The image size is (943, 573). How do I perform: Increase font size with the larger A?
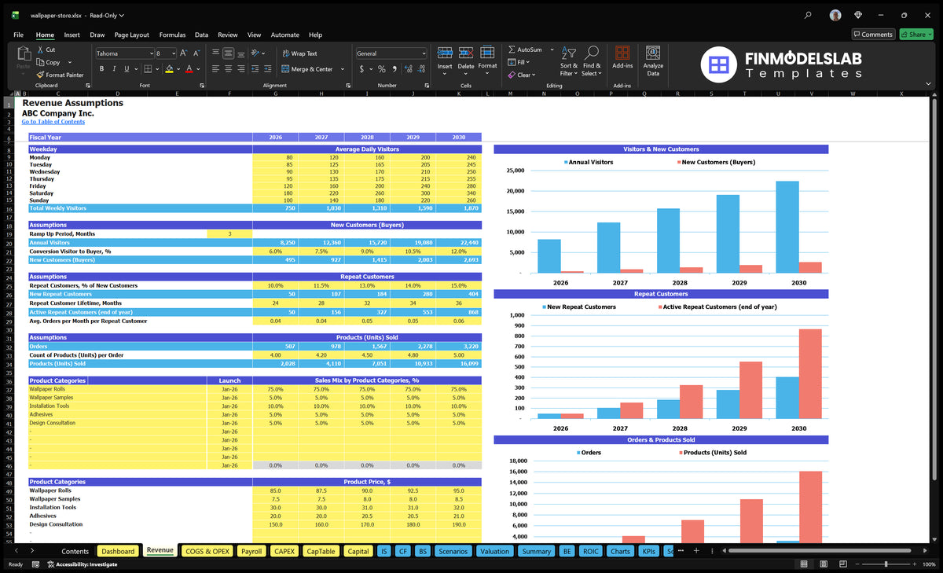pyautogui.click(x=184, y=53)
